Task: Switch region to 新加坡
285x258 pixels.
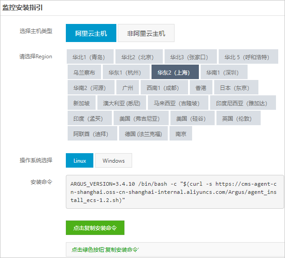Action: [x=82, y=103]
